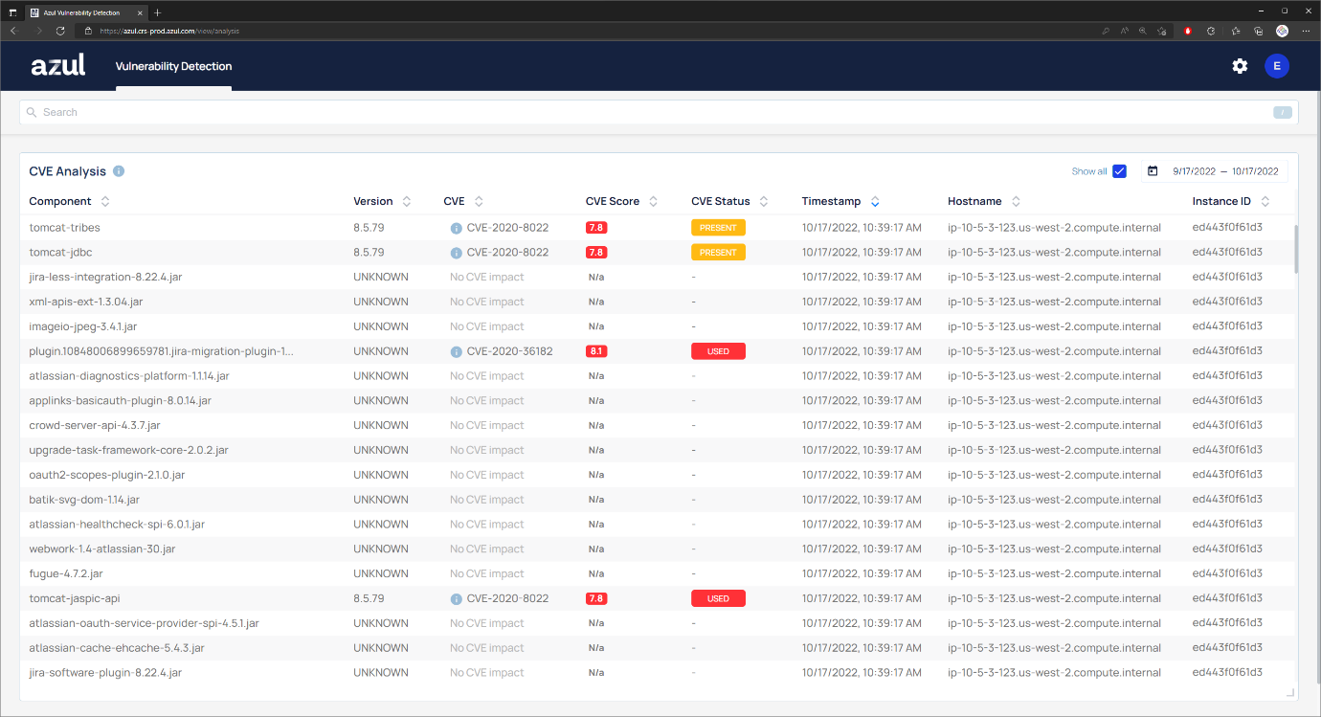Click the azul logo
1321x717 pixels.
click(58, 65)
